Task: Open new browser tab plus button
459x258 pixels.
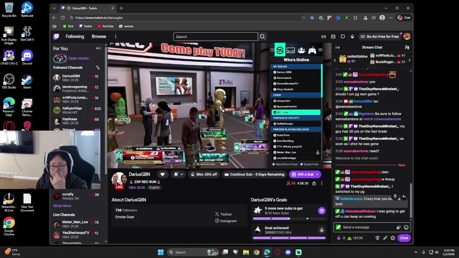Action: point(121,8)
